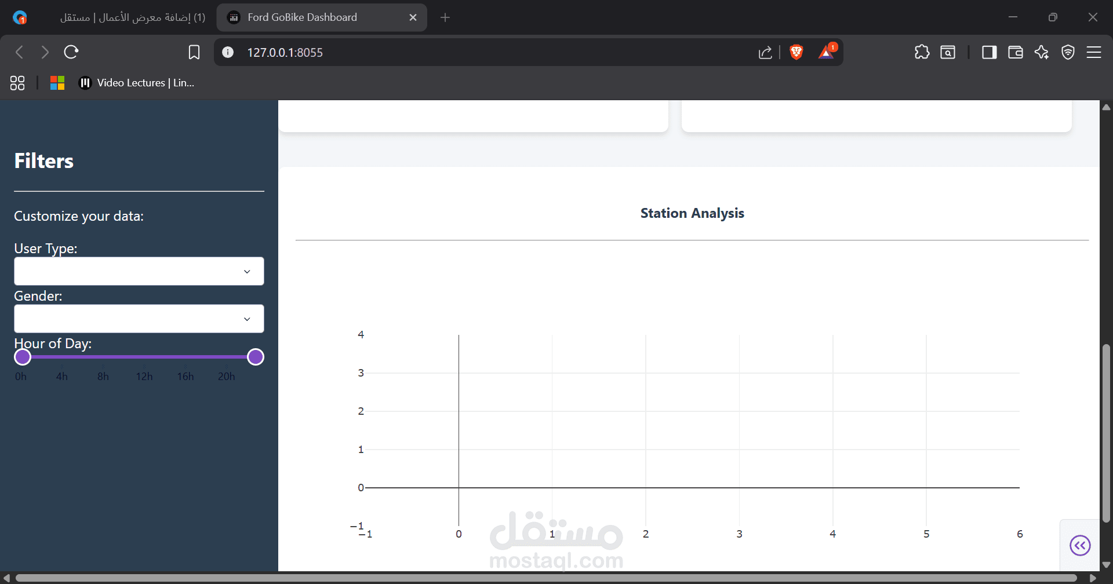The width and height of the screenshot is (1113, 584).
Task: Close the Ford GoBike Dashboard tab
Action: [x=413, y=17]
